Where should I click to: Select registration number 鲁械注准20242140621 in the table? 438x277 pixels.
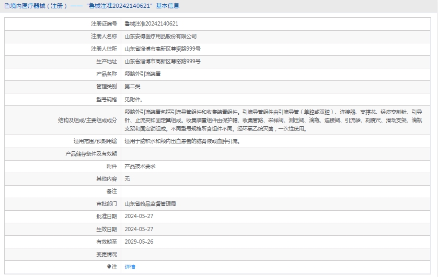(x=152, y=24)
